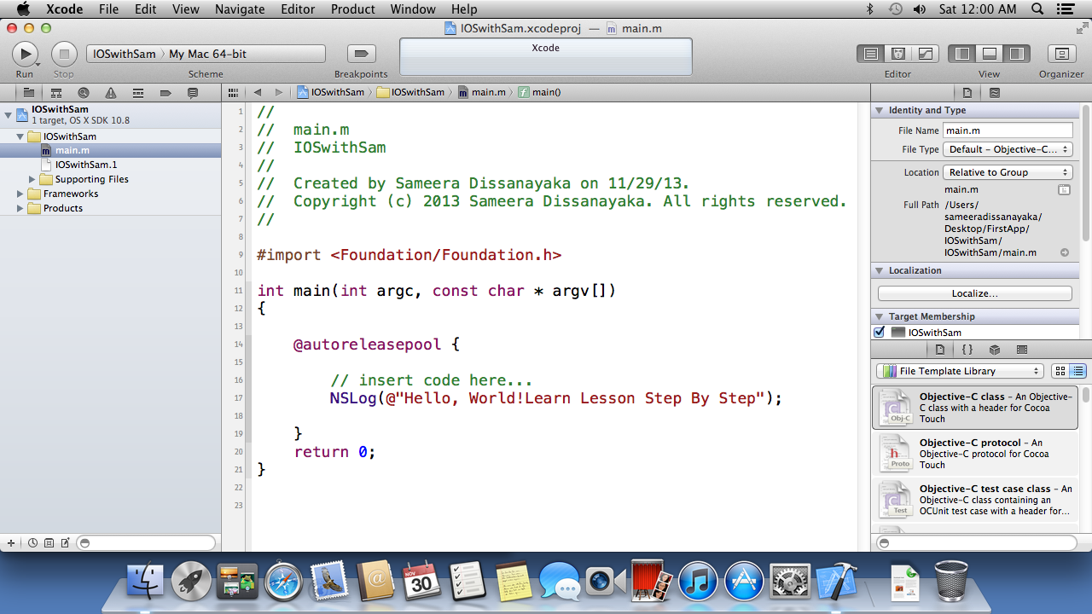Show the Object library cube icon
1092x614 pixels.
[995, 350]
